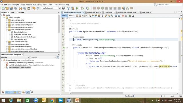183x103 pixels.
Task: Open the Navigate menu
Action: (x=16, y=5)
